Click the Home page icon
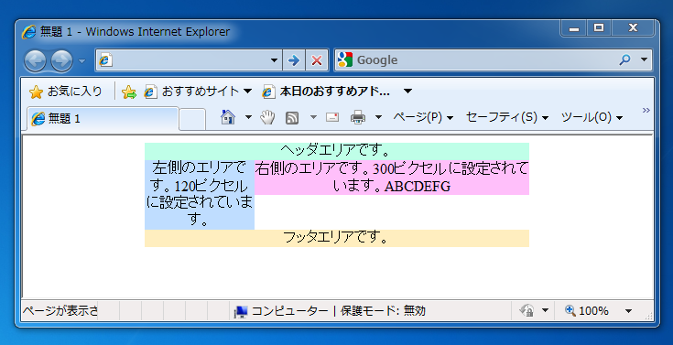 [x=228, y=117]
